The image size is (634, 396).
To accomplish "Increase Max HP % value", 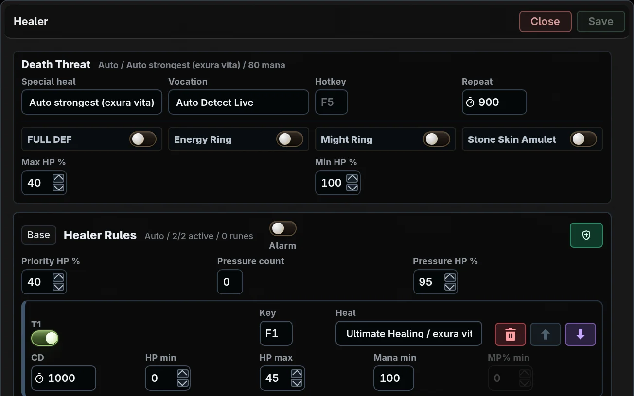I will [58, 178].
